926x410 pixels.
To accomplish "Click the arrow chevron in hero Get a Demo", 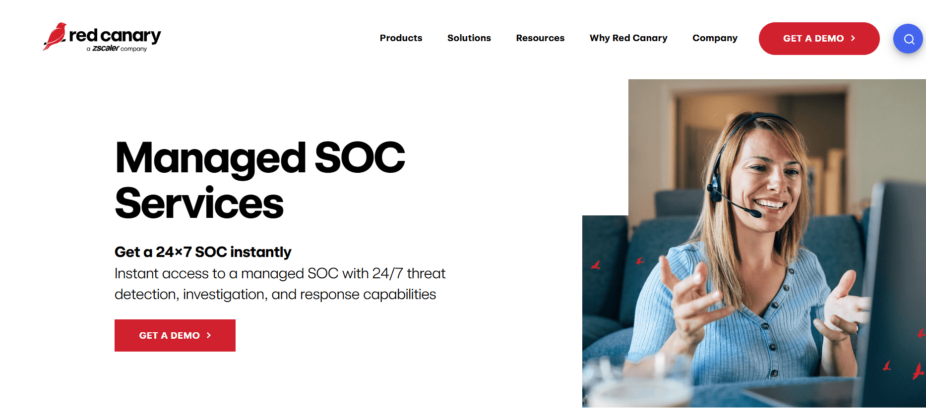I will pos(208,335).
